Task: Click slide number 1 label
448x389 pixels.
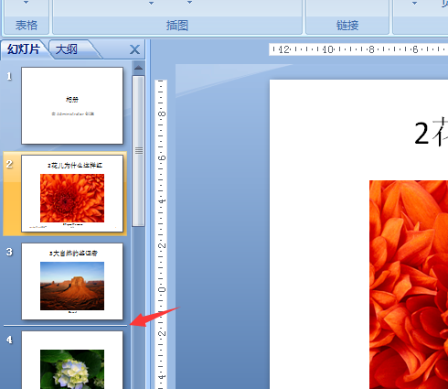Action: 9,76
